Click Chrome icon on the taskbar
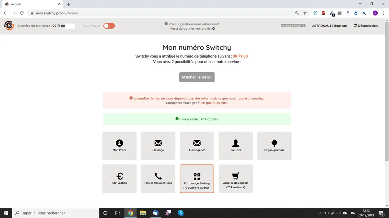Screen dimensions: 389x218 coord(130,213)
